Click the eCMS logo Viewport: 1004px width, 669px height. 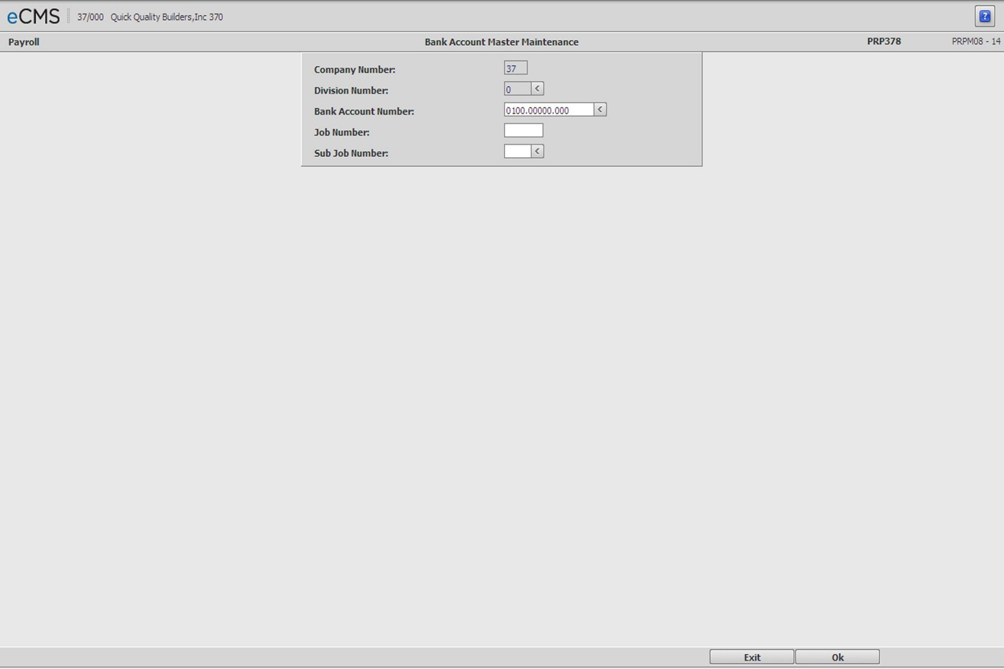pos(33,16)
